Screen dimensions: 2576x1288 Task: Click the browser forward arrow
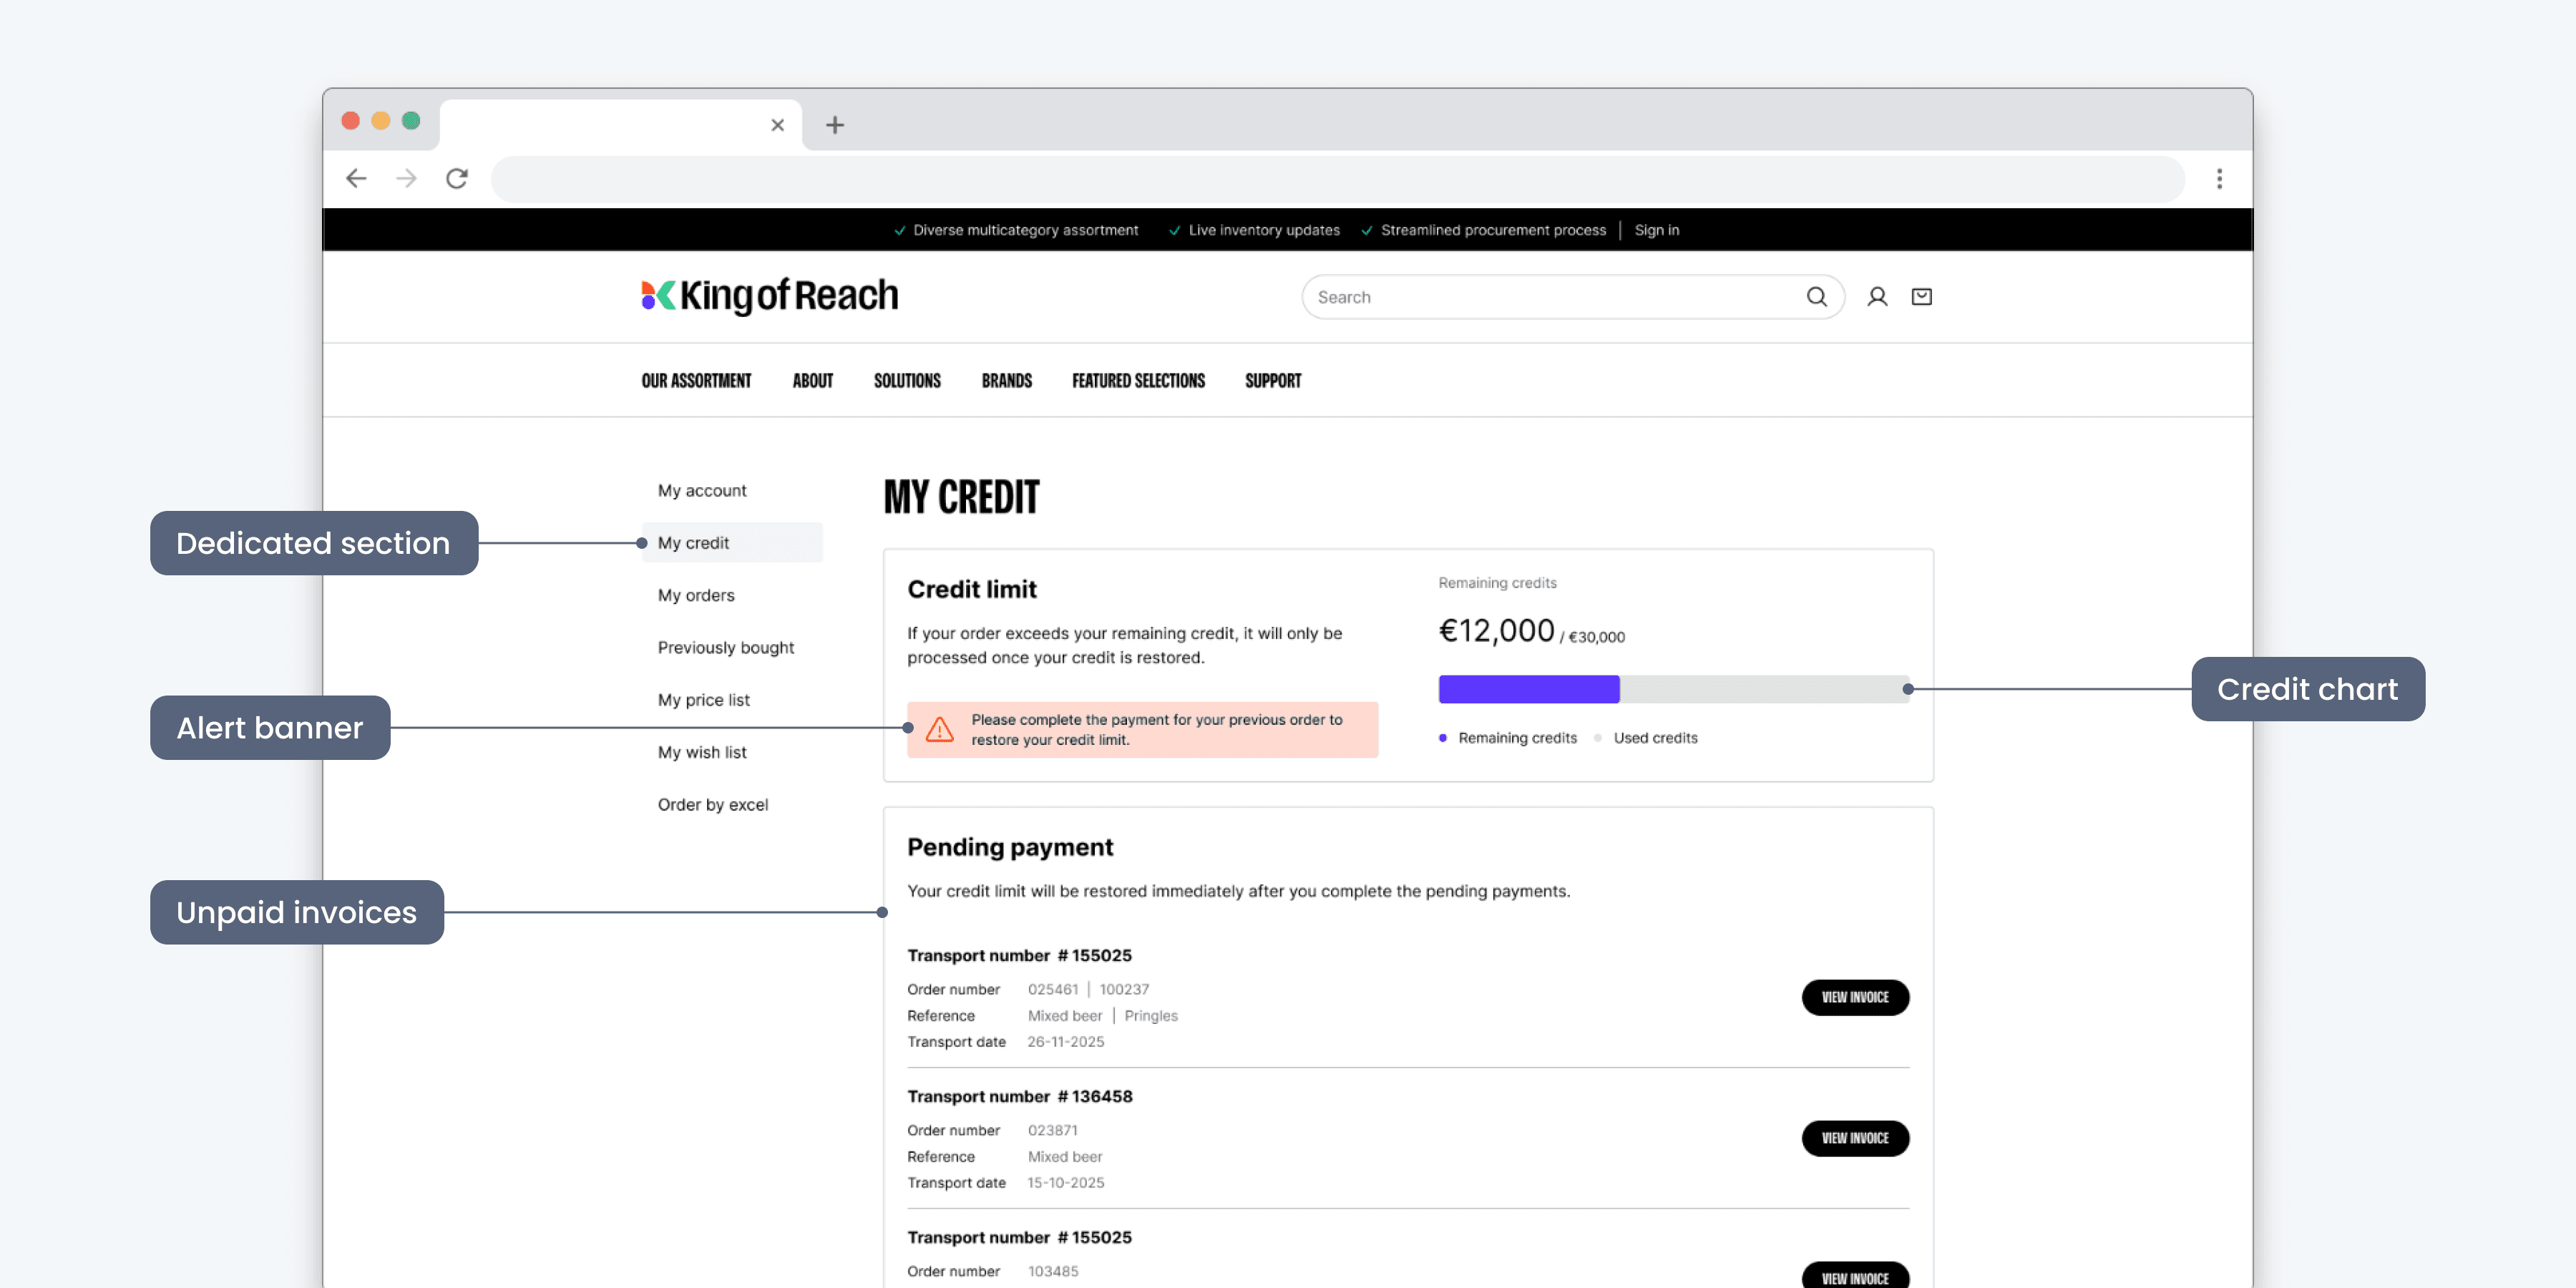coord(406,179)
